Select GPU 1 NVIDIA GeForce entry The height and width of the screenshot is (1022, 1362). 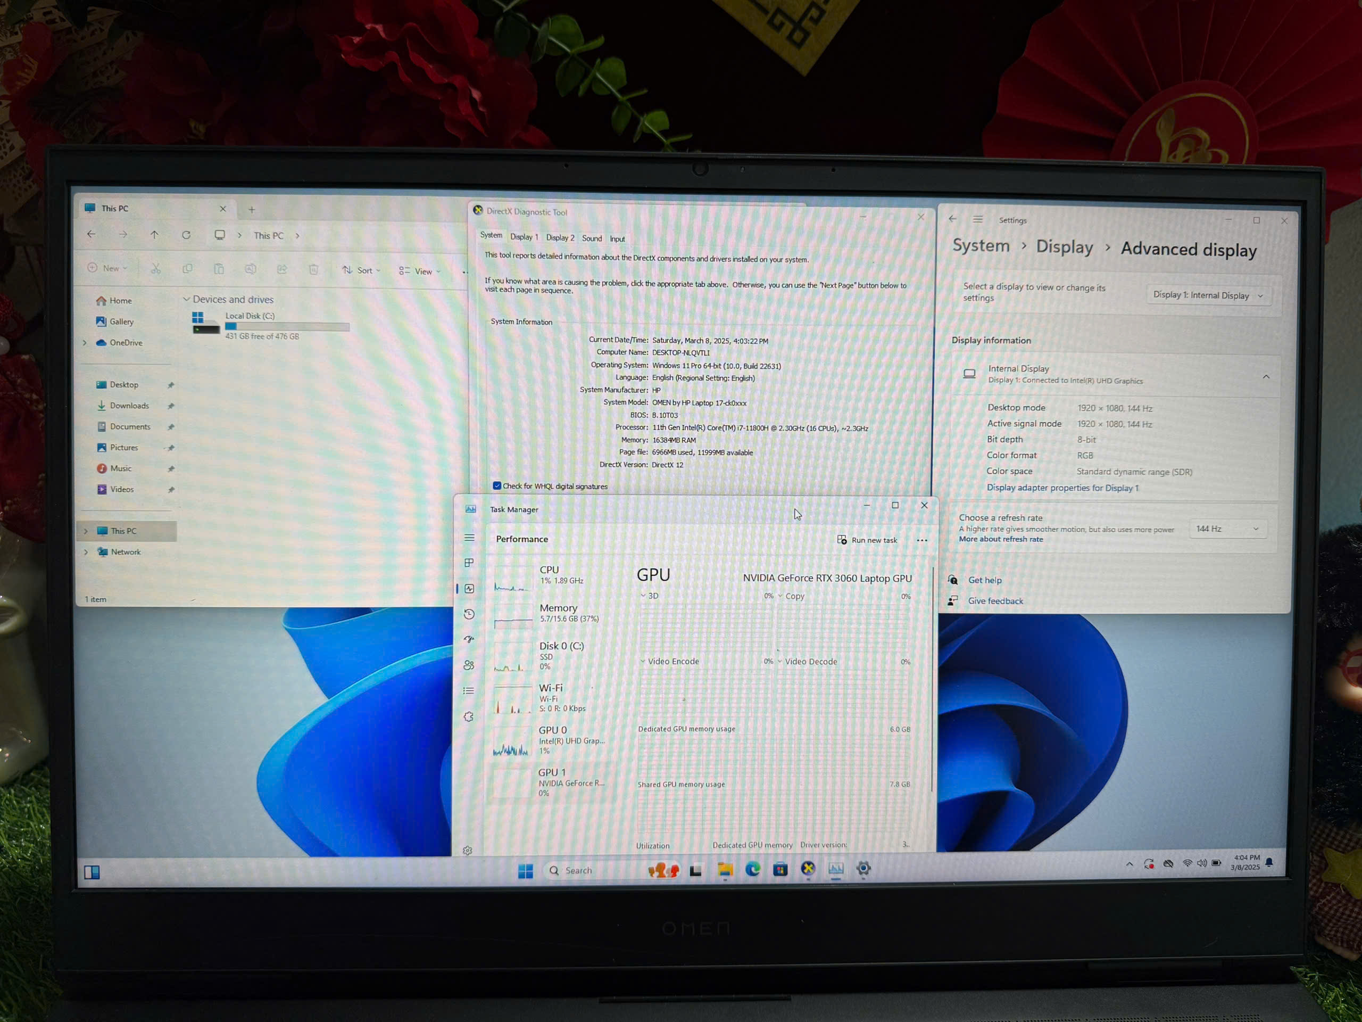[x=552, y=782]
